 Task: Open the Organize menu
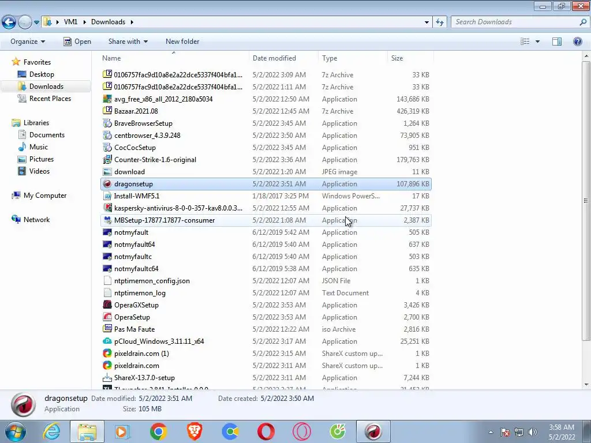28,42
